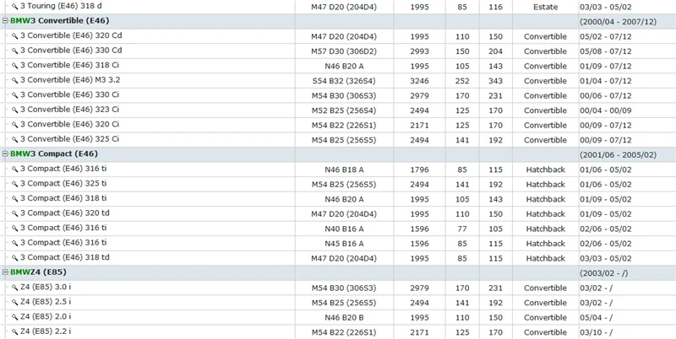Click date range (2001/06 - 2005/02)
Screen dimensions: 676x339
click(618, 154)
